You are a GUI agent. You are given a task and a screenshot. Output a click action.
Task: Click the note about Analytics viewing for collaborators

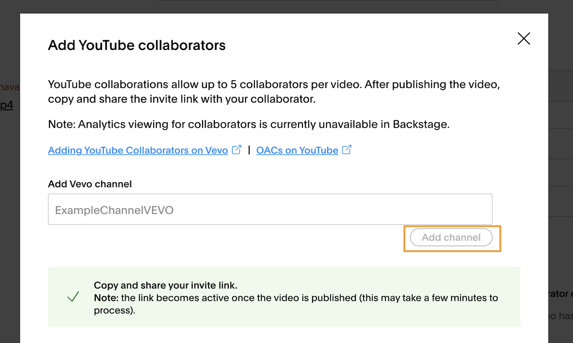[249, 124]
